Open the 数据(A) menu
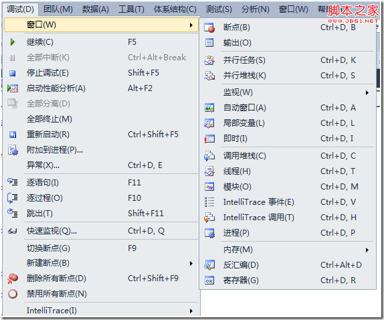384x320 pixels. click(x=96, y=9)
